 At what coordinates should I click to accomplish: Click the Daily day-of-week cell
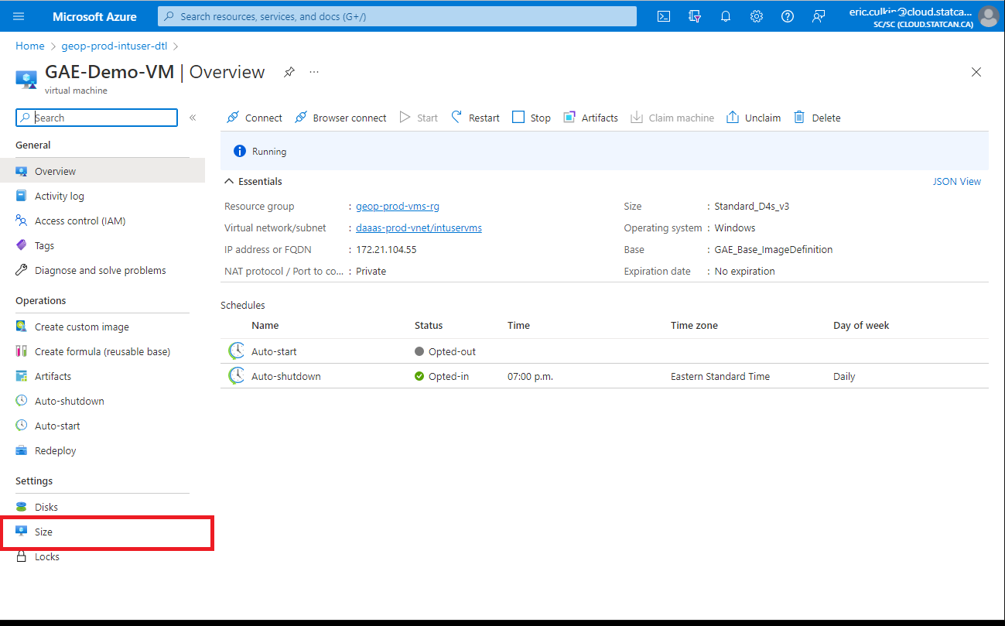coord(844,376)
